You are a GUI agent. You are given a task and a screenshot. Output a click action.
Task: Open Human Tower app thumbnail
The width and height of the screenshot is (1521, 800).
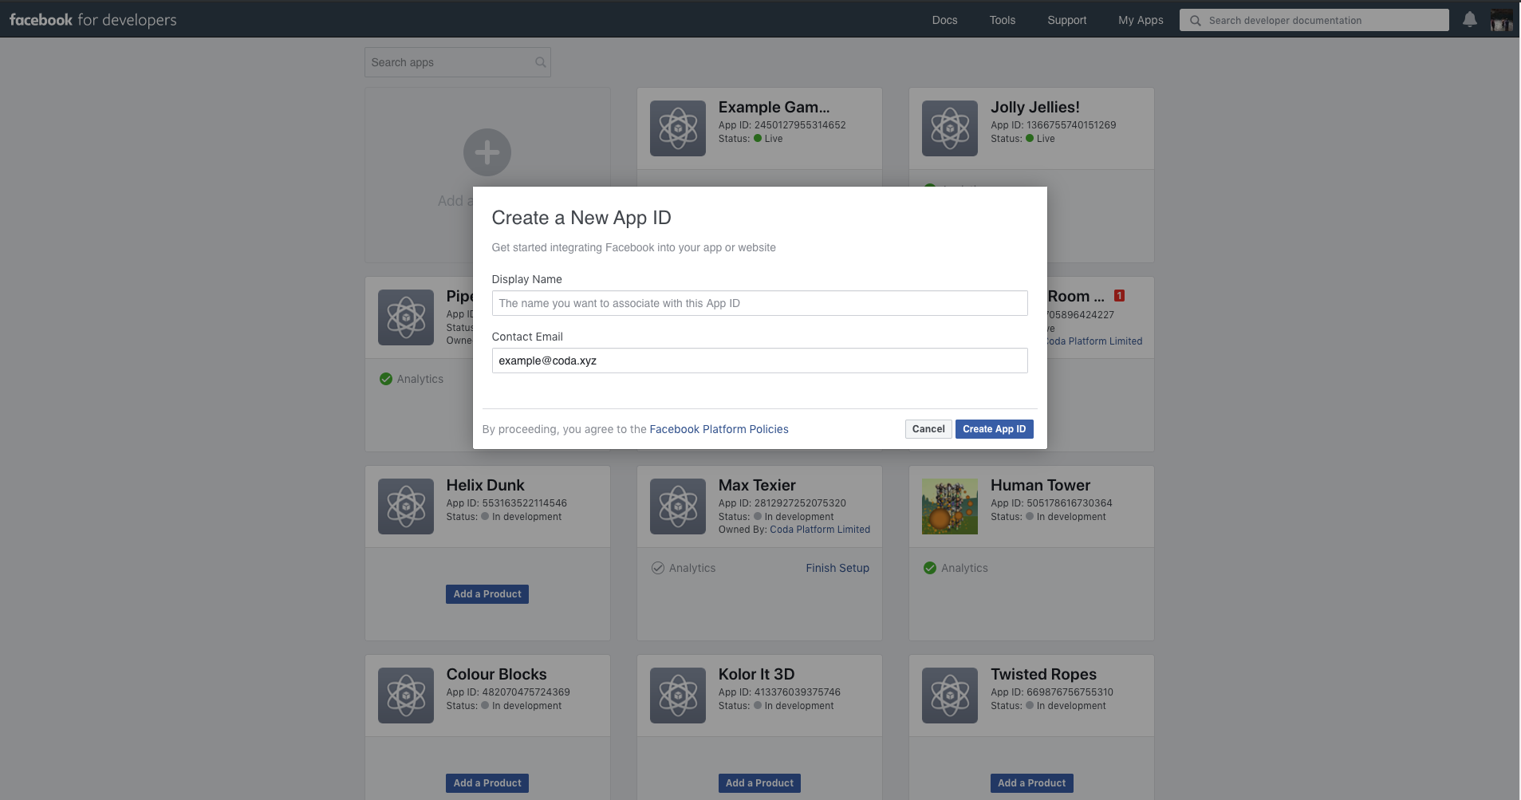949,506
